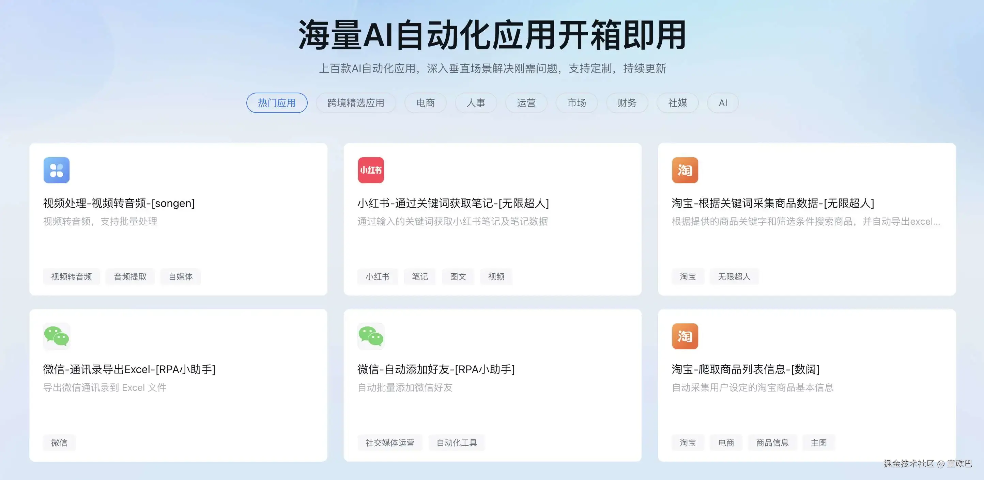
Task: Select the 热门应用 tab
Action: click(x=277, y=103)
